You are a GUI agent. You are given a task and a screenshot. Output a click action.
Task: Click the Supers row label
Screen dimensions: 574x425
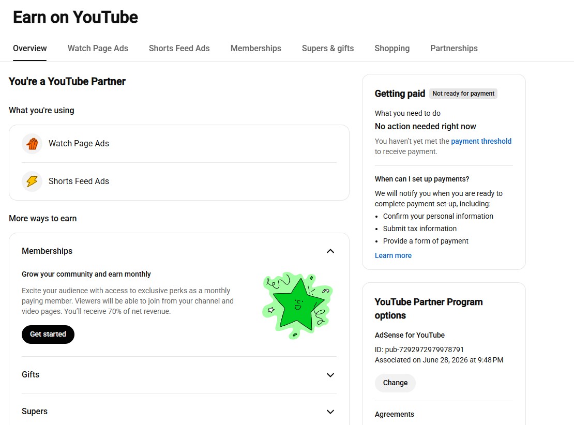pos(35,411)
